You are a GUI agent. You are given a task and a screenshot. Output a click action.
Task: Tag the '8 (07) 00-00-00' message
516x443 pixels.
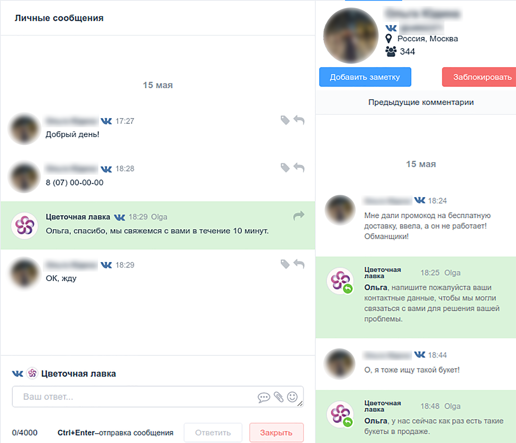285,168
